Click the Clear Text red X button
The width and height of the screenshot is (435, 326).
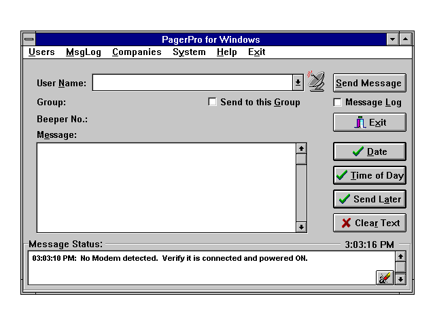370,223
